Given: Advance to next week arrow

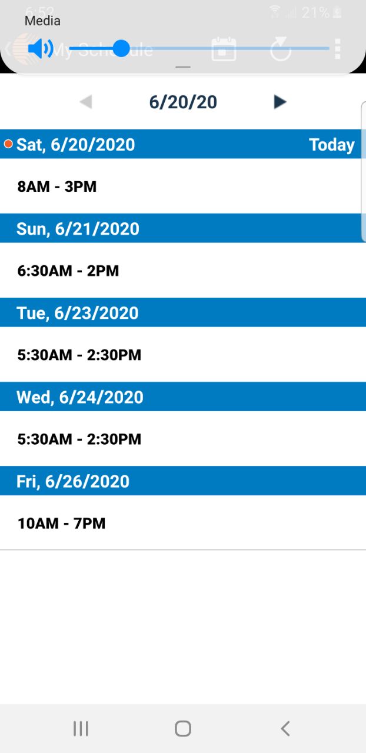Looking at the screenshot, I should coord(280,102).
